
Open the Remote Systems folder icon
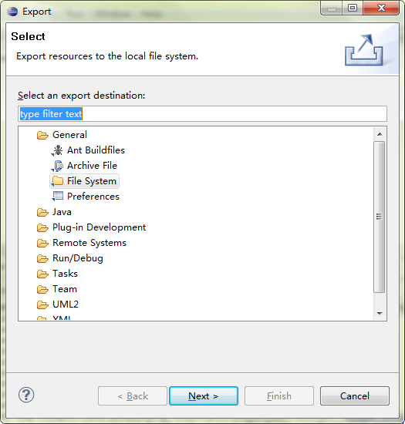42,243
